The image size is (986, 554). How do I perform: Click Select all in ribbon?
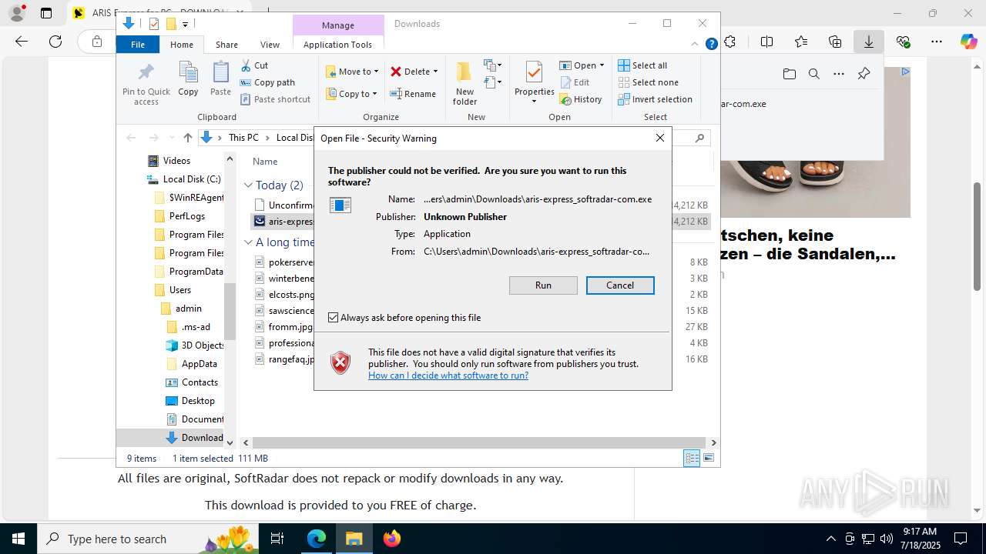click(642, 65)
